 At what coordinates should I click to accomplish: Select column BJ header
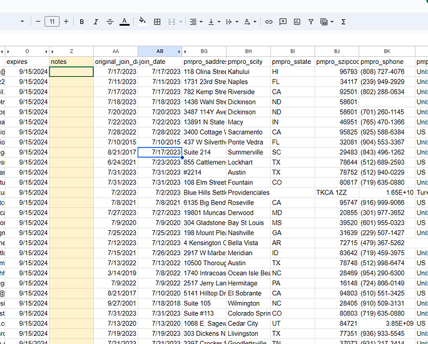337,51
